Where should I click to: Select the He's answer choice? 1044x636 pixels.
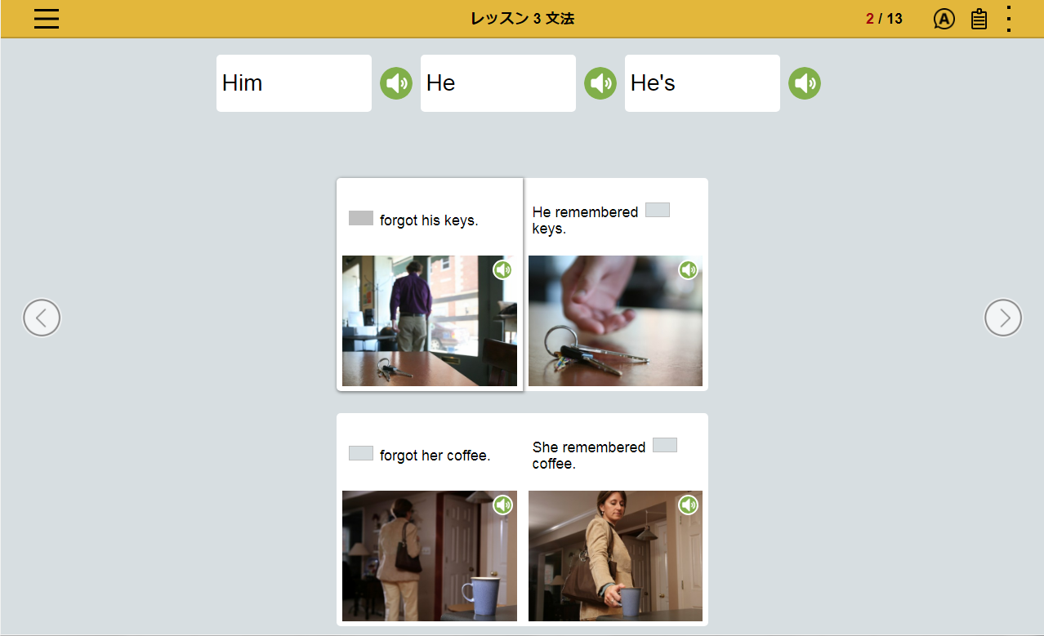[x=702, y=83]
